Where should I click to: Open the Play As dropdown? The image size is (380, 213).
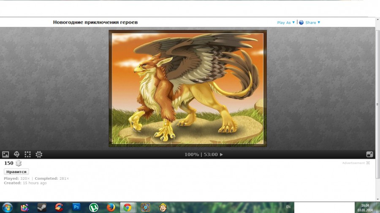coord(286,22)
